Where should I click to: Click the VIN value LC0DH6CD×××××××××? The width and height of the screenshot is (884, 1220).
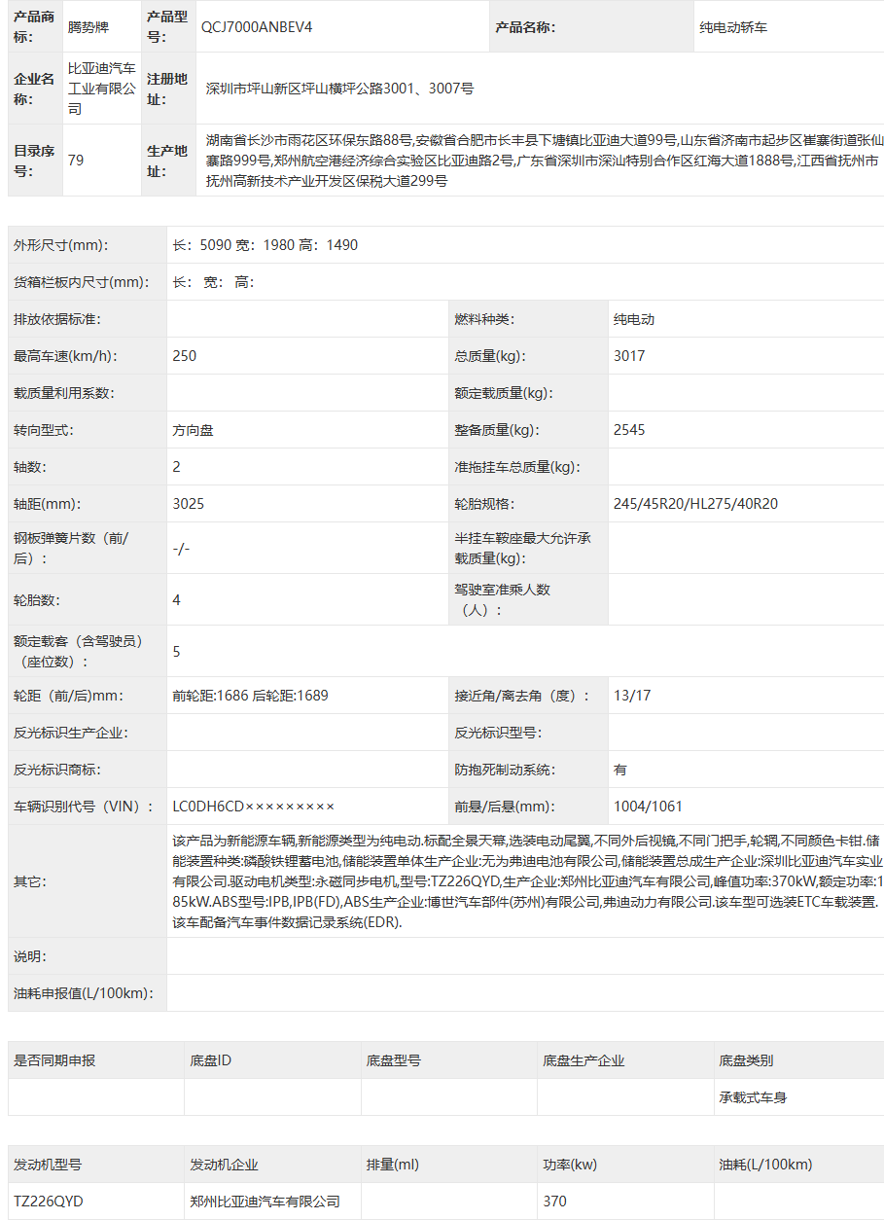254,807
